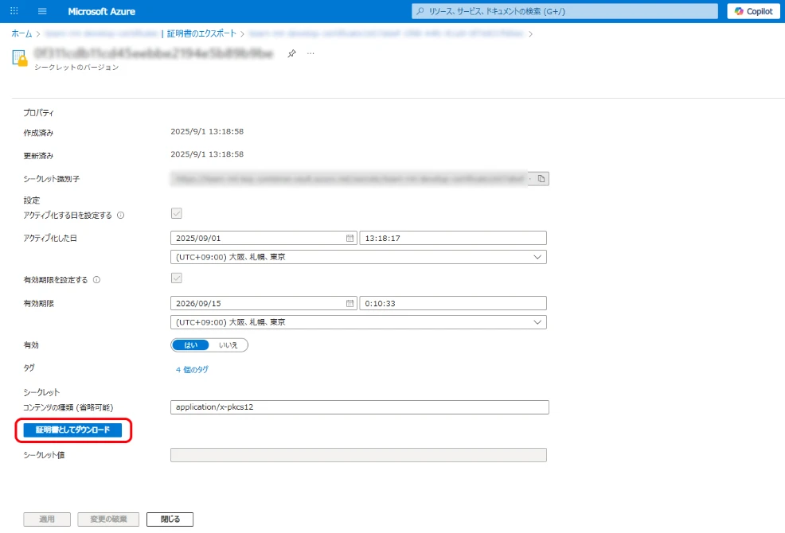Open the hamburger portal menu
This screenshot has height=533, width=785.
coord(42,11)
